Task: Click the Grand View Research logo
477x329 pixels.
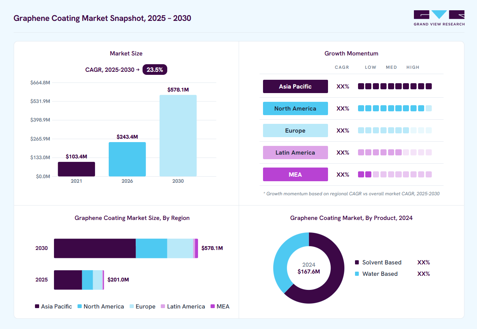Action: (439, 18)
